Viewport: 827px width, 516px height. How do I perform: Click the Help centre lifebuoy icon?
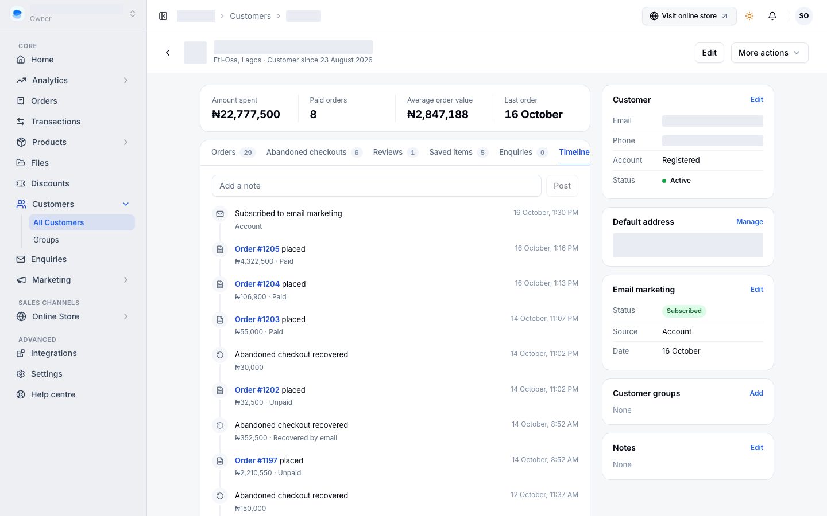point(21,394)
